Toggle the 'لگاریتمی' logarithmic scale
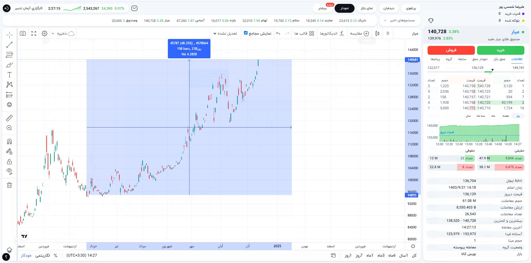 [43, 256]
